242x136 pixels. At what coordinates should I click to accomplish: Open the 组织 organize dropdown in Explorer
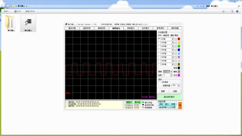[7, 11]
